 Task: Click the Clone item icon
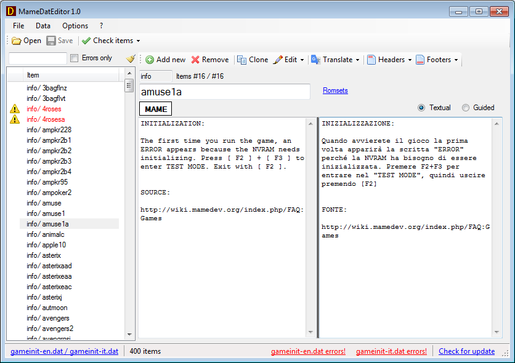[241, 60]
